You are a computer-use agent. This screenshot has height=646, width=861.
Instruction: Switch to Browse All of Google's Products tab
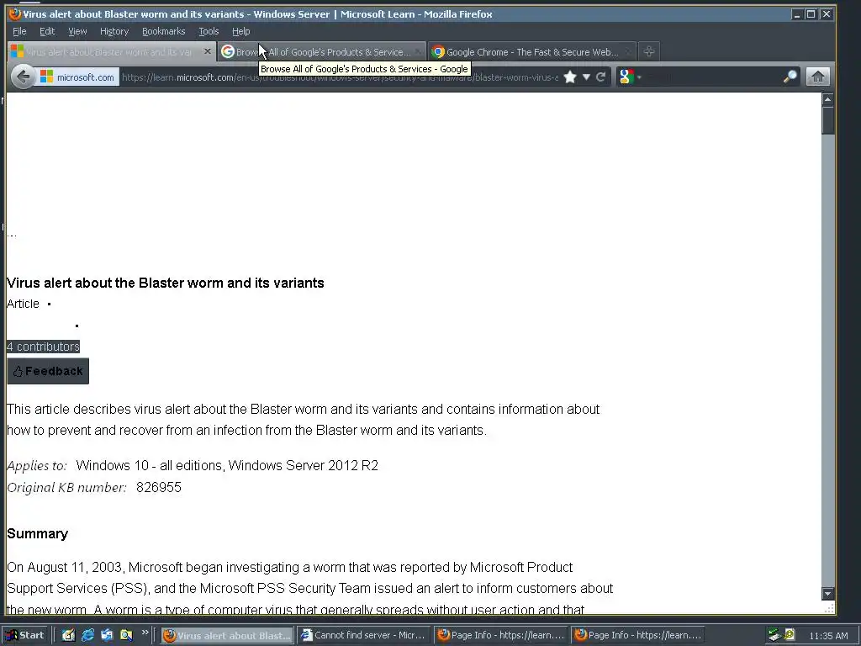click(x=321, y=52)
